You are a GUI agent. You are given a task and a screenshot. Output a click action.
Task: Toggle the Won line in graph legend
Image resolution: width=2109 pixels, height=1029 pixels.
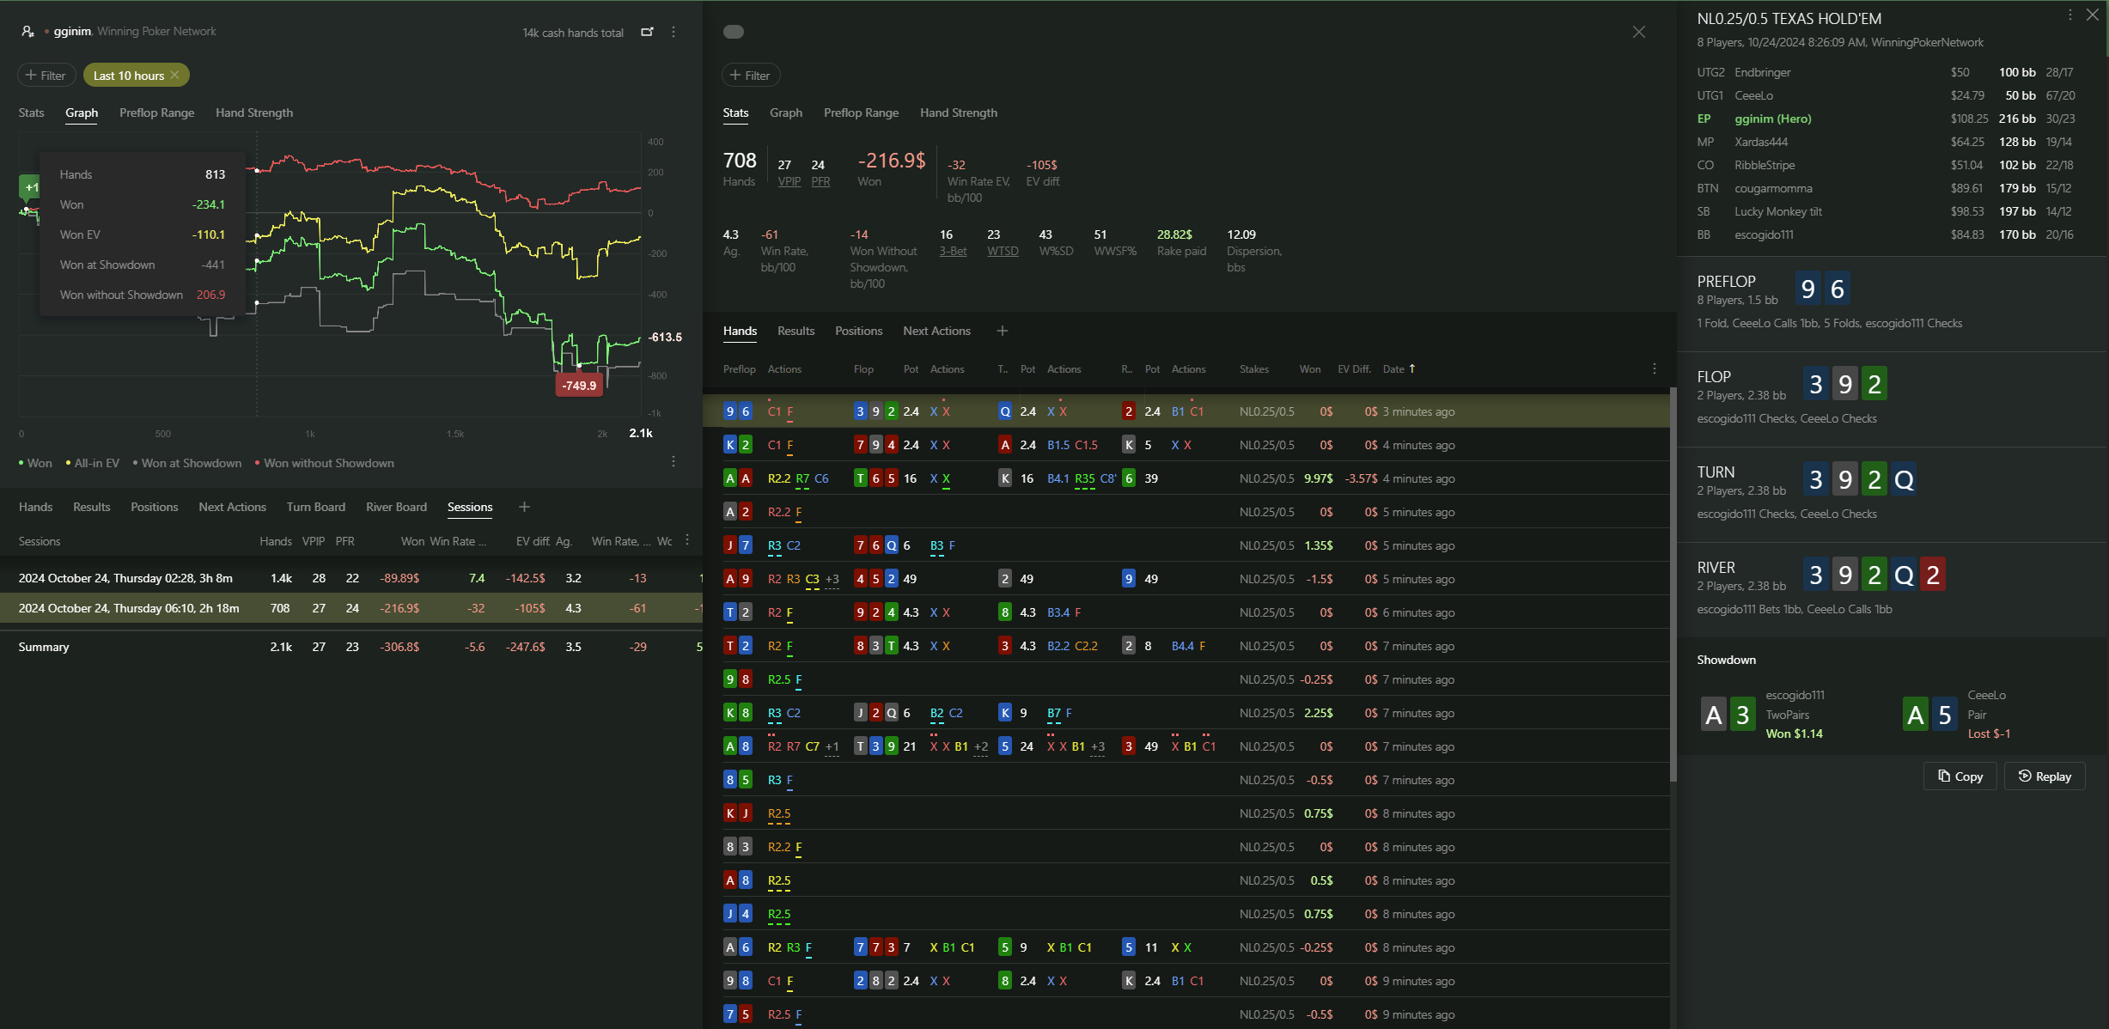[x=35, y=463]
